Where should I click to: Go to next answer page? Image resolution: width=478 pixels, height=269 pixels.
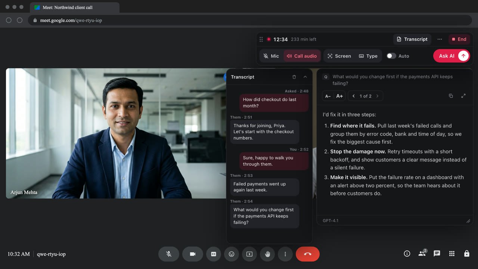point(377,96)
